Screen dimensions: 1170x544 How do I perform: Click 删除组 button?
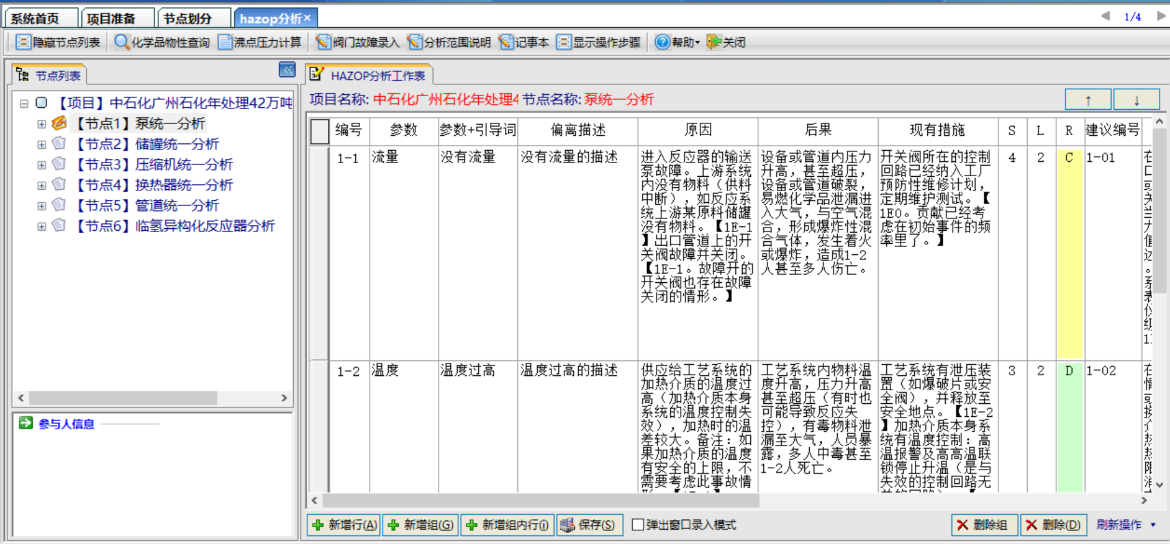pyautogui.click(x=984, y=525)
